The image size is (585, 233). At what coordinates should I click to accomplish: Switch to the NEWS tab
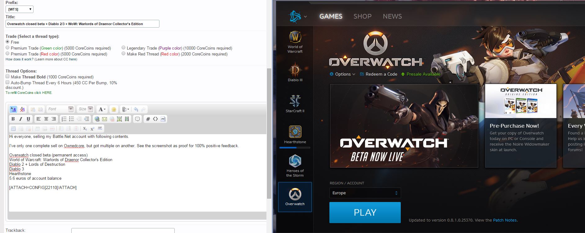(392, 16)
